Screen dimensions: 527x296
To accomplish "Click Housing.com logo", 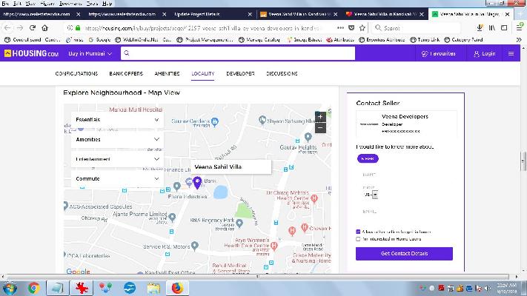I will pyautogui.click(x=31, y=53).
